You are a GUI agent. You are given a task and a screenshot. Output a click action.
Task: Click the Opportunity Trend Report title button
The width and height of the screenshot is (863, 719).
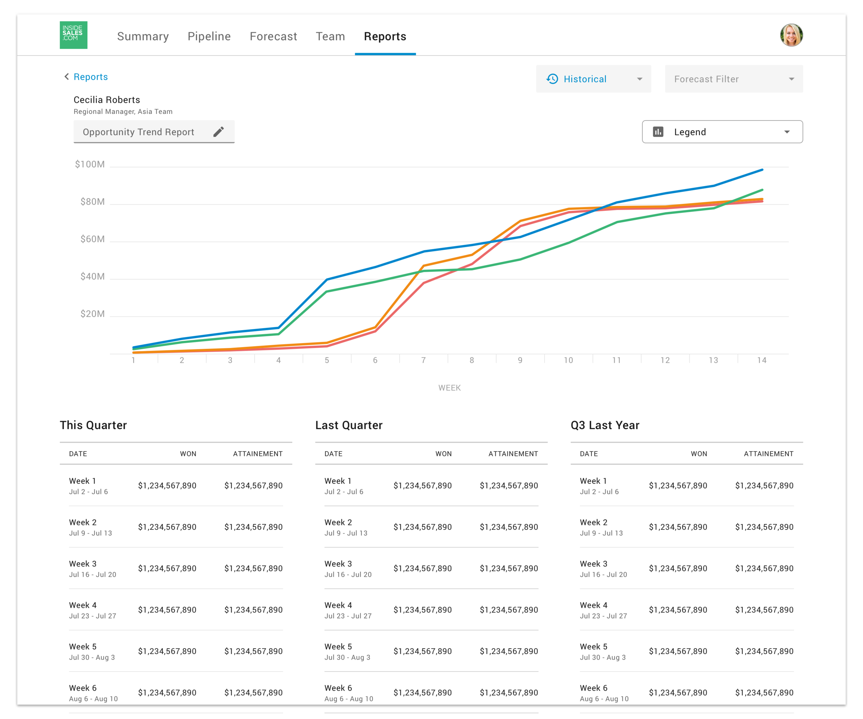pyautogui.click(x=138, y=132)
